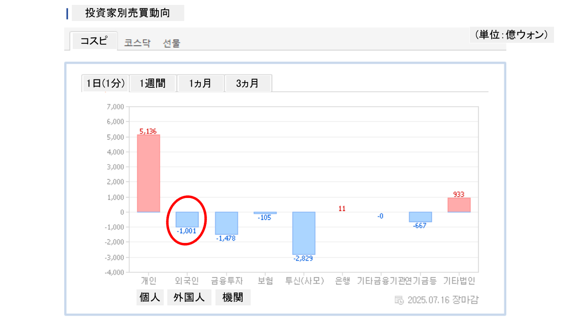Click the calendar clock icon beside 2025.07.16
This screenshot has height=321, width=571.
(x=399, y=300)
